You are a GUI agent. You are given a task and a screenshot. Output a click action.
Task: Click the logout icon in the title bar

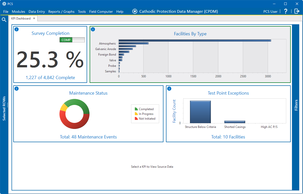pyautogui.click(x=297, y=11)
